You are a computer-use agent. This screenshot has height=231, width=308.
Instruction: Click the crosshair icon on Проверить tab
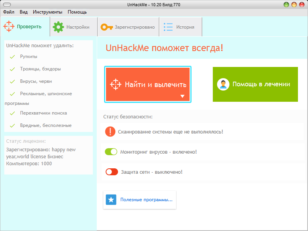(x=9, y=27)
